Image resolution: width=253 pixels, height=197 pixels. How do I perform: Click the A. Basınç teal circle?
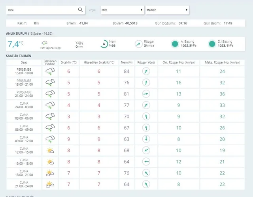point(175,44)
